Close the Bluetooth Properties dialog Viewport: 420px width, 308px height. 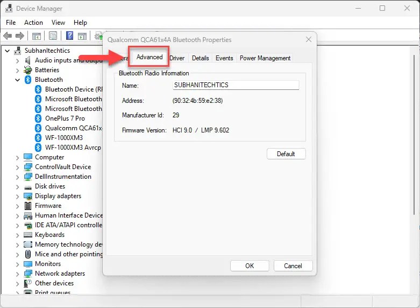(309, 39)
